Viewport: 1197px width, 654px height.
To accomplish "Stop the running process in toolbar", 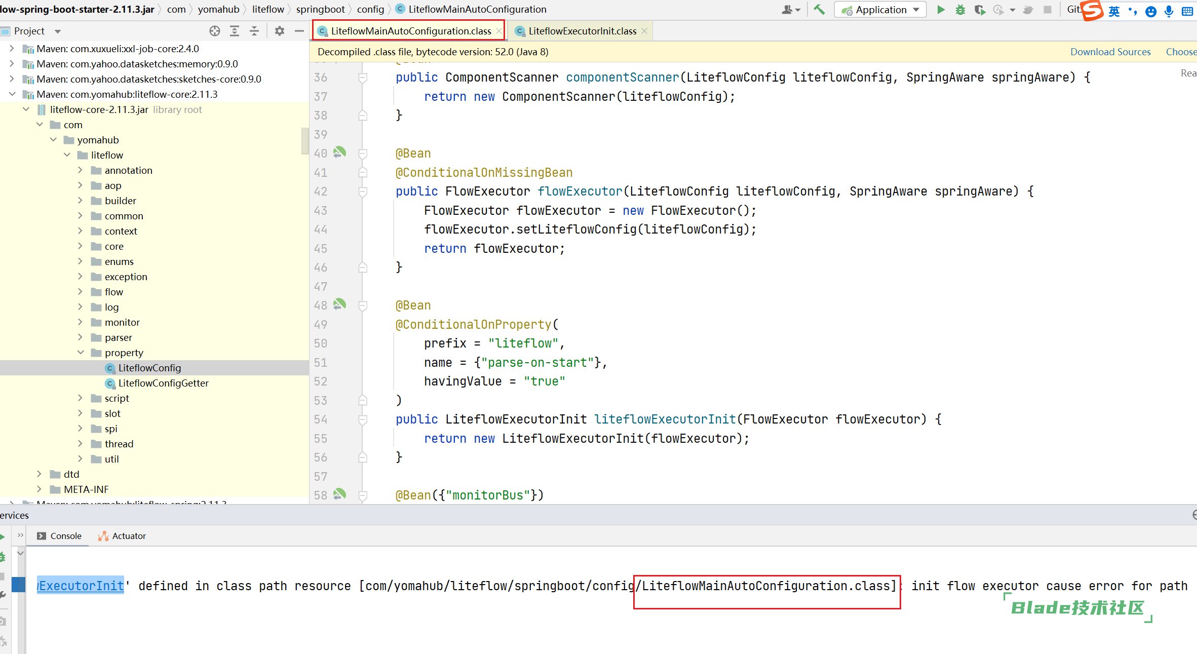I will point(1048,10).
